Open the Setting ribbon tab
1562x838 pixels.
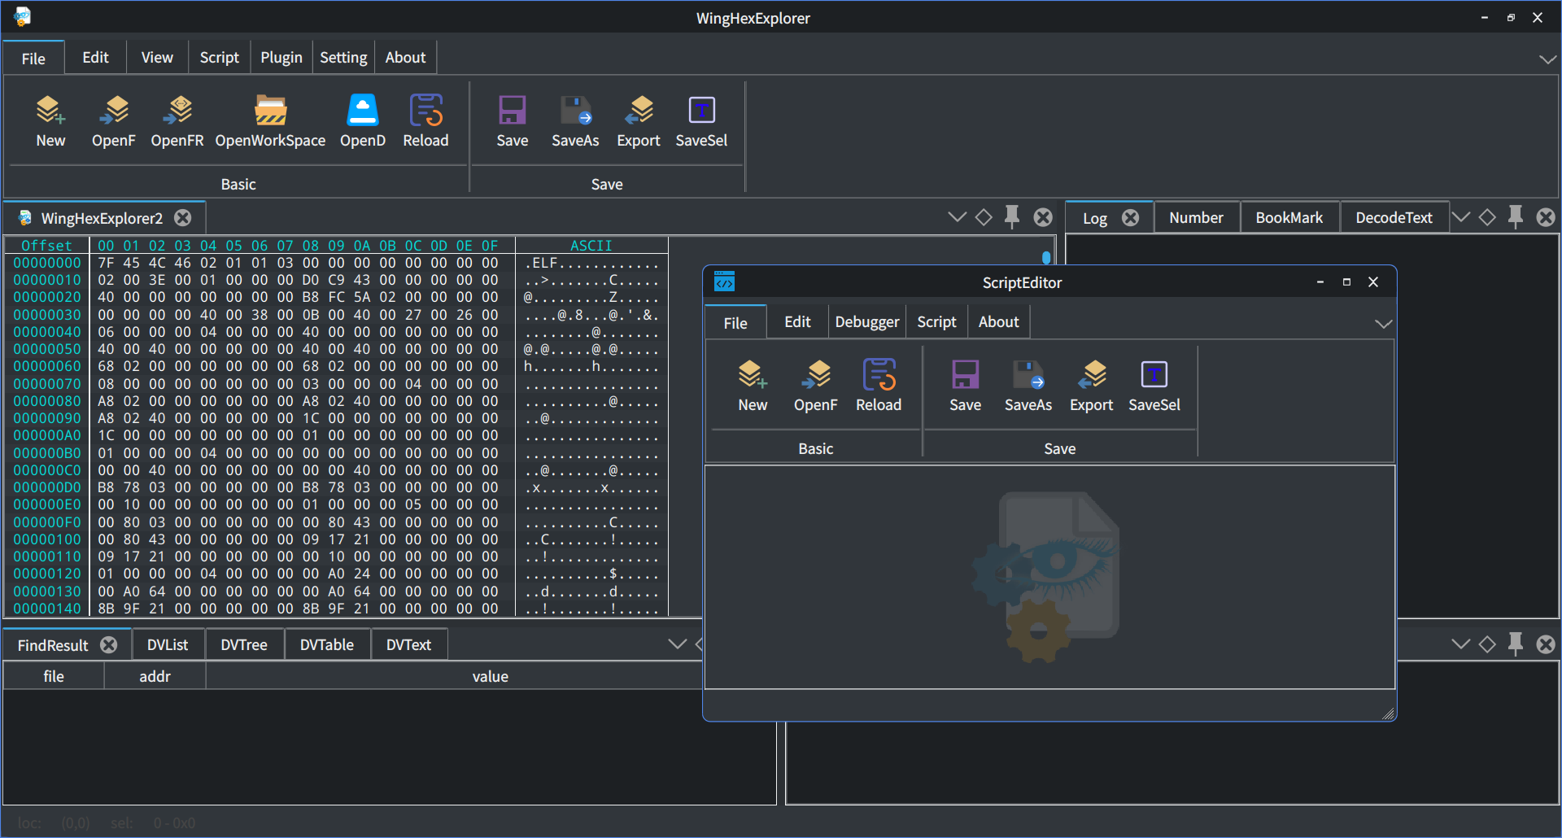343,58
